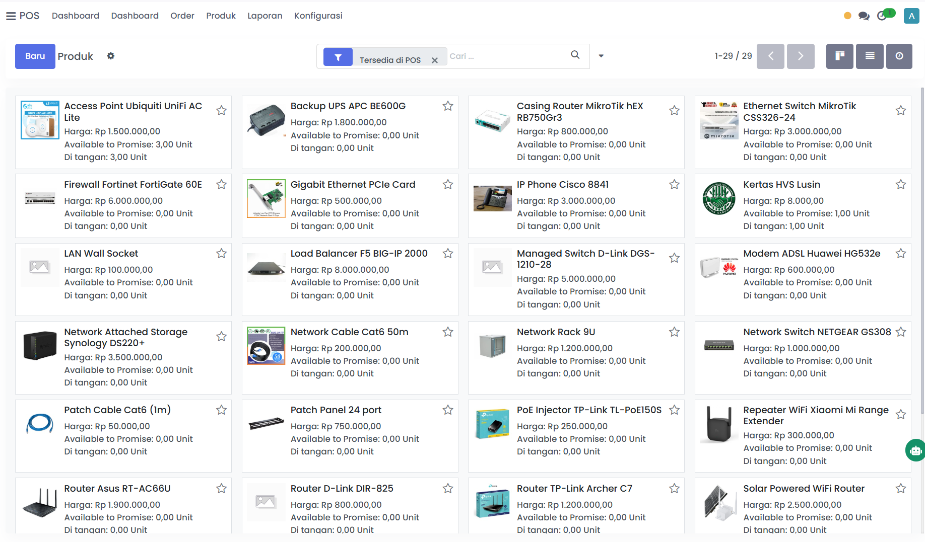Favorite LAN Wall Socket star

point(221,254)
